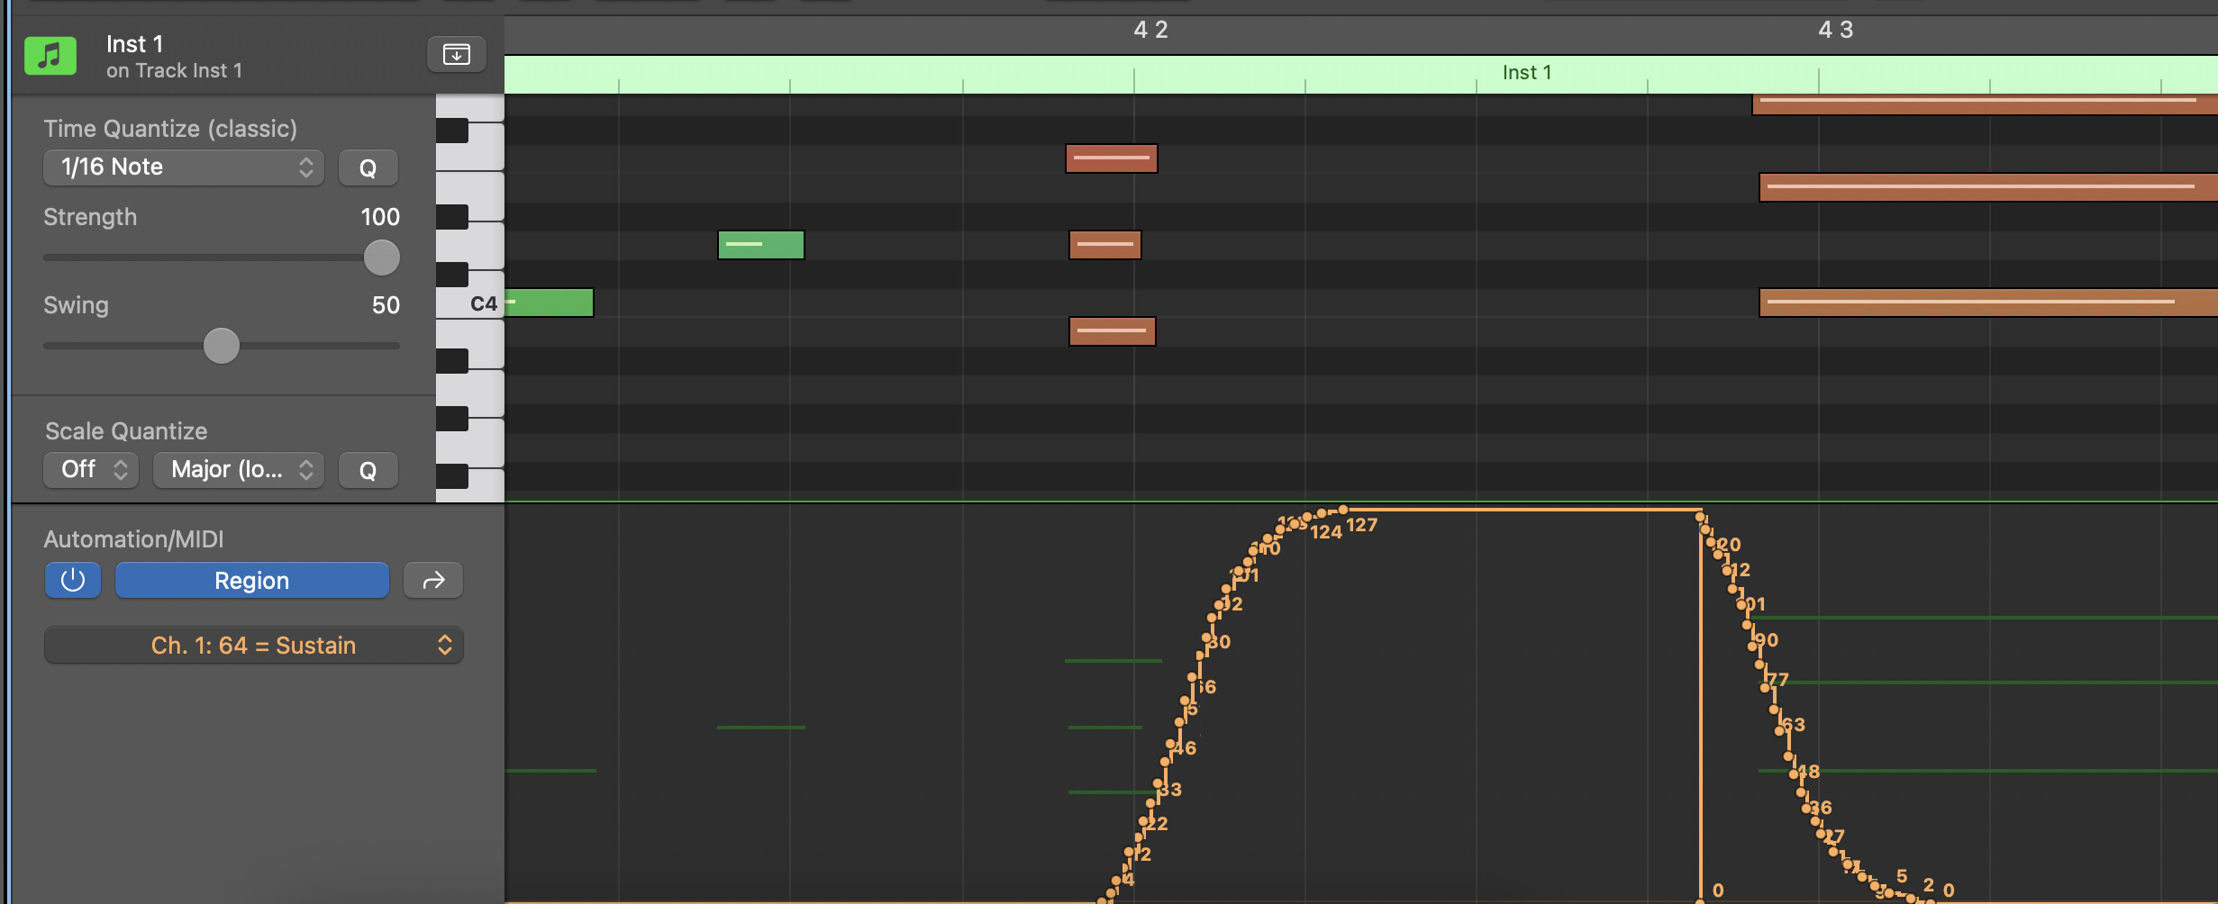The width and height of the screenshot is (2218, 904).
Task: Open the Scale Quantize Off dropdown
Action: pos(91,470)
